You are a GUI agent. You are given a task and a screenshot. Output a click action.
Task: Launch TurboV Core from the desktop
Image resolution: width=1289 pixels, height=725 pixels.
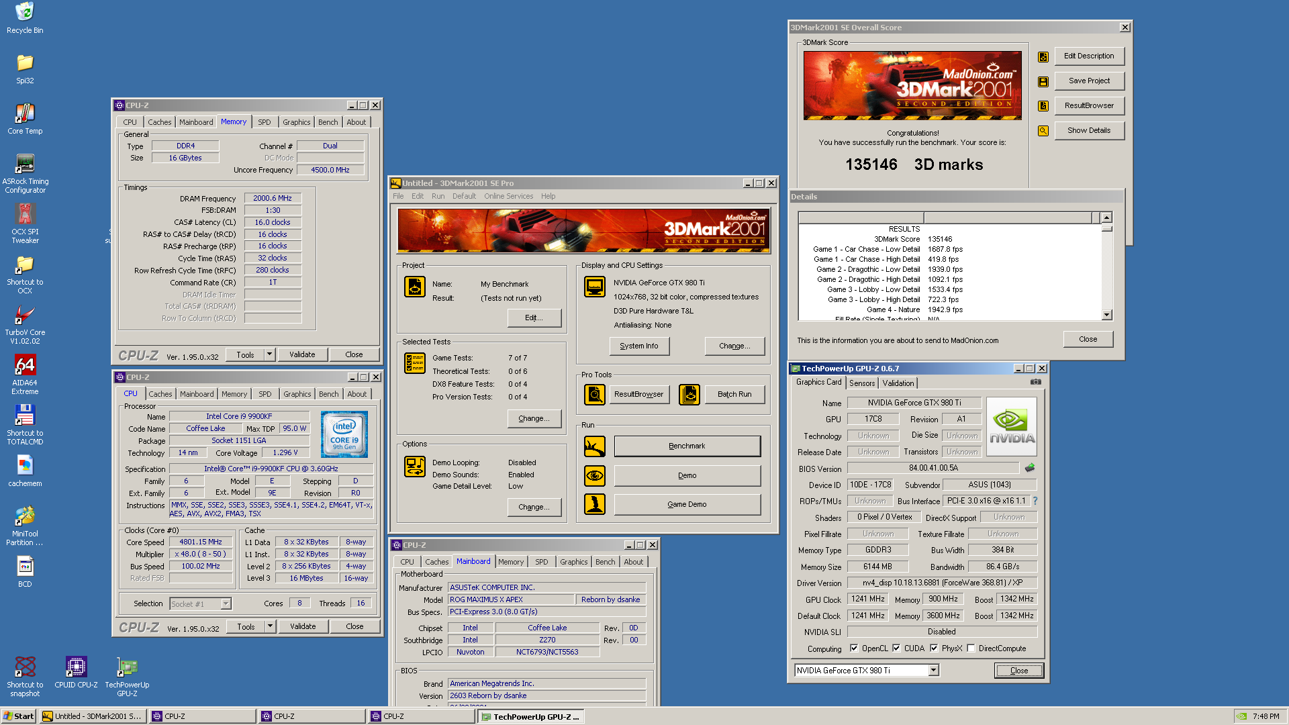coord(25,324)
